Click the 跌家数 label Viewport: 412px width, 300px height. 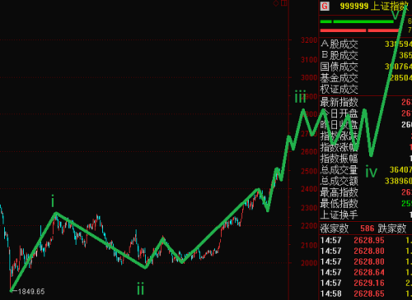point(392,228)
